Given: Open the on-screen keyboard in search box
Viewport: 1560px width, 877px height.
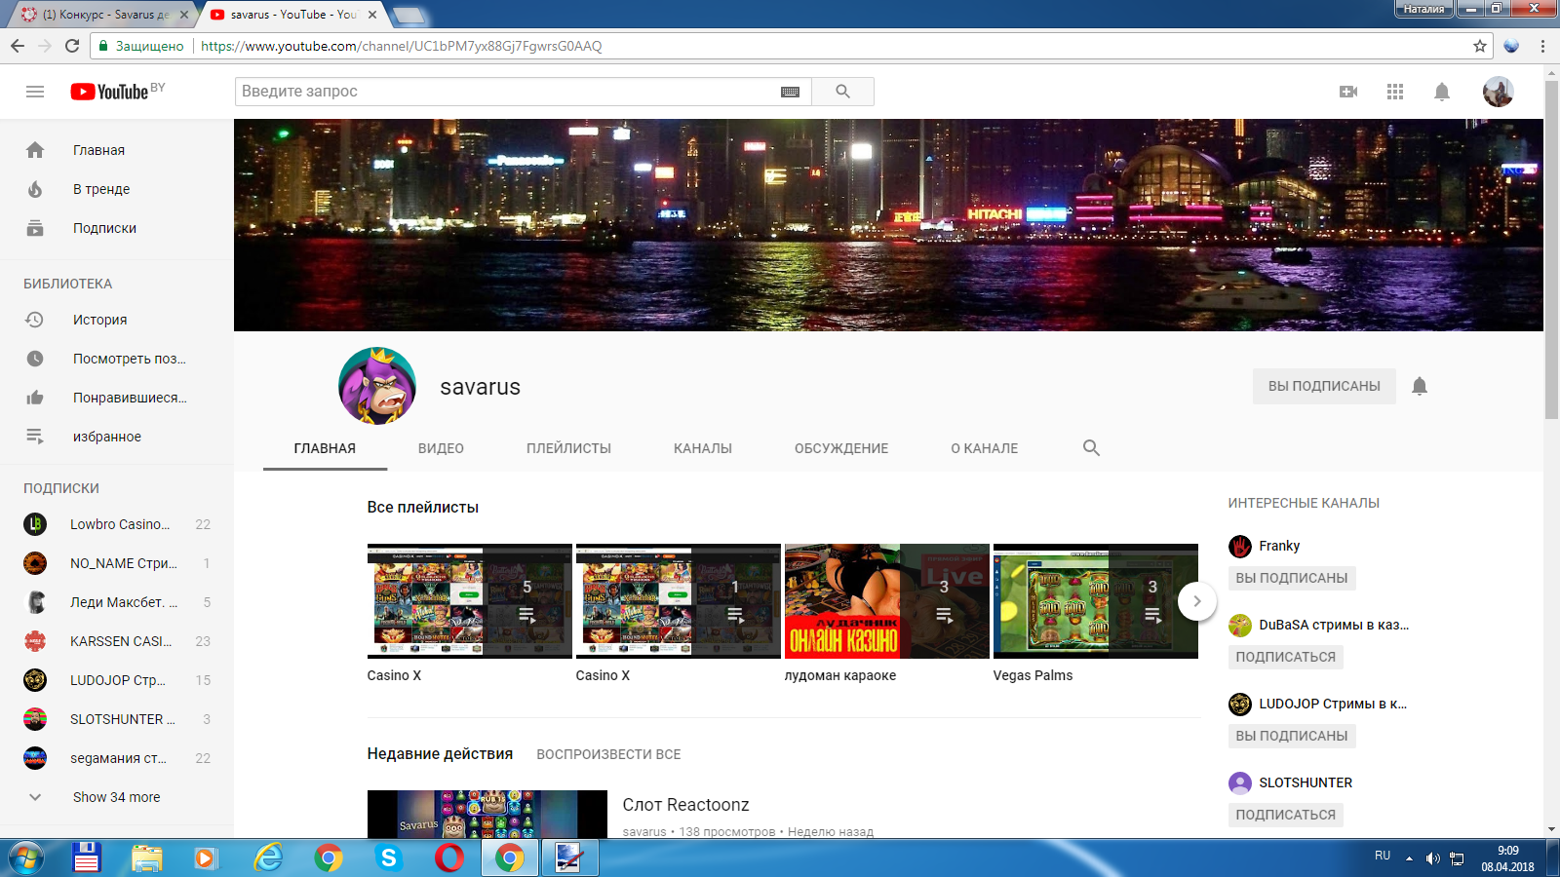Looking at the screenshot, I should pyautogui.click(x=790, y=92).
